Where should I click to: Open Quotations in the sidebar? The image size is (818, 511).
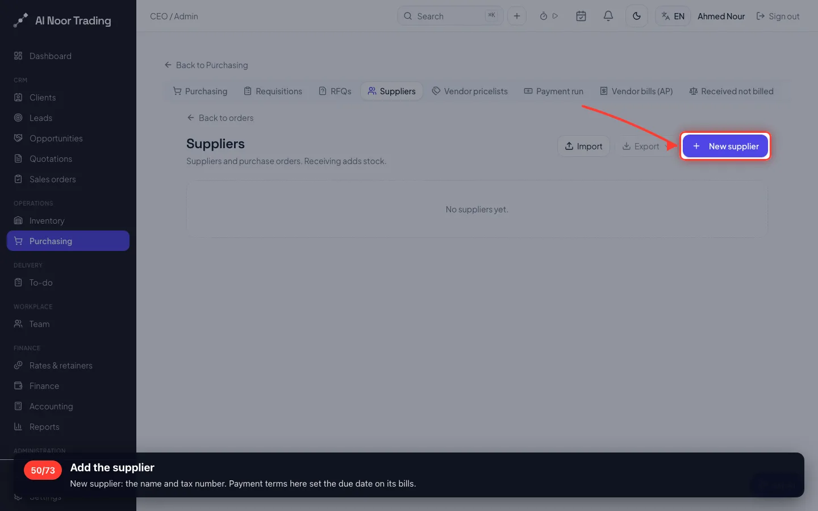(68, 159)
